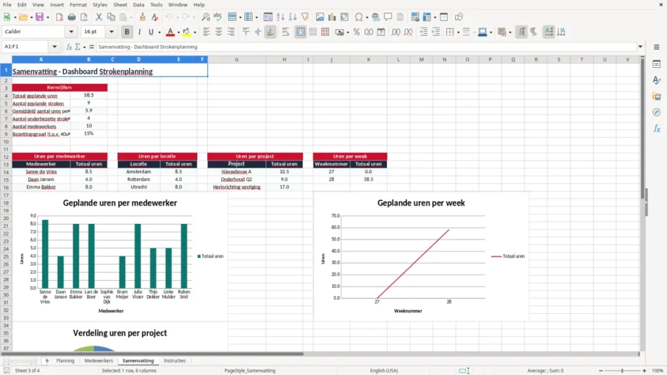This screenshot has height=375, width=667.
Task: Toggle Align Left horizontal alignment
Action: (x=206, y=32)
